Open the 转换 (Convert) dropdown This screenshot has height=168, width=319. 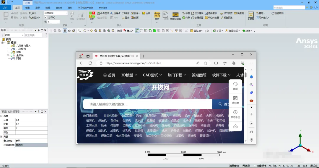(x=247, y=31)
